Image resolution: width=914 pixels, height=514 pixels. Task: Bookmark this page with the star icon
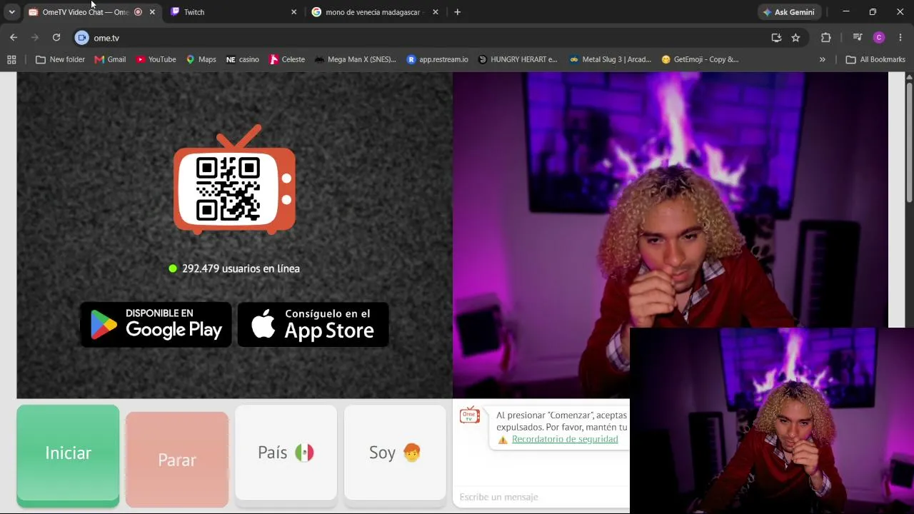pyautogui.click(x=795, y=38)
